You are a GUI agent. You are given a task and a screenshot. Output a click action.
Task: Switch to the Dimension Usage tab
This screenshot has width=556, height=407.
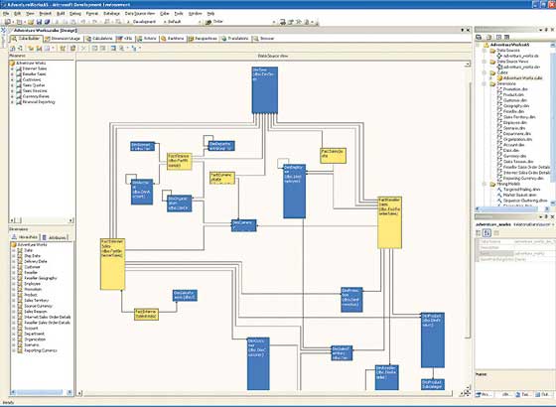[x=63, y=39]
